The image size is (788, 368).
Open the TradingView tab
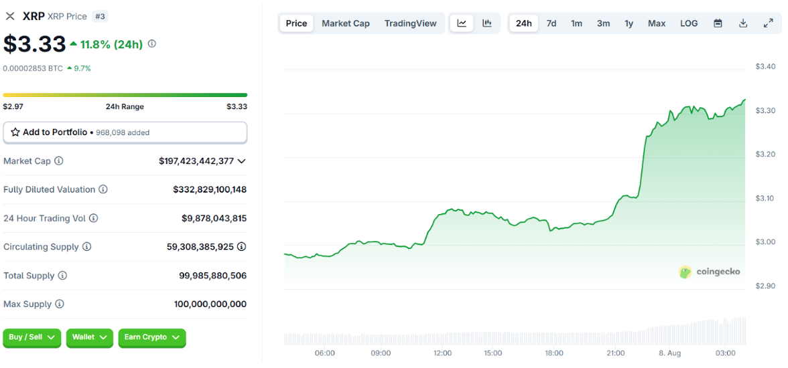click(410, 23)
